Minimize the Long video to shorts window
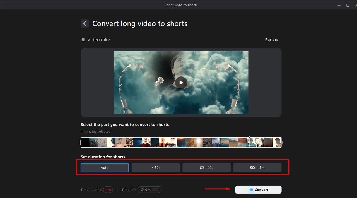Viewport: 357px width, 198px height. 339,5
